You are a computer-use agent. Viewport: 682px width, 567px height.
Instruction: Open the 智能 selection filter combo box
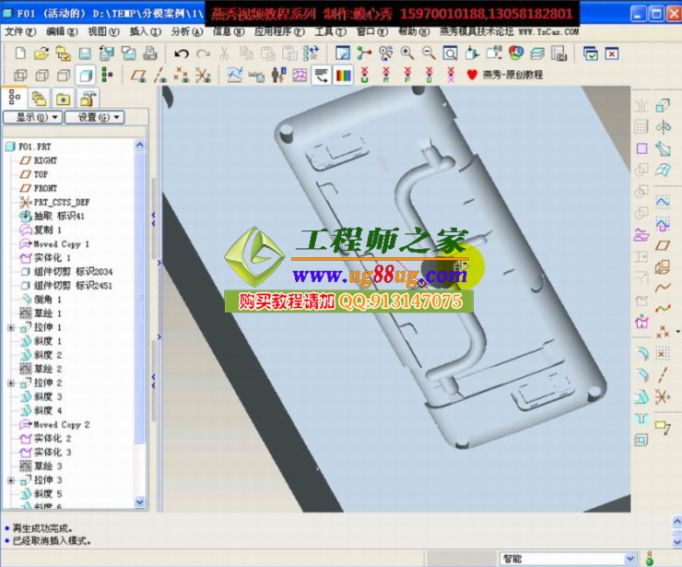[x=567, y=558]
